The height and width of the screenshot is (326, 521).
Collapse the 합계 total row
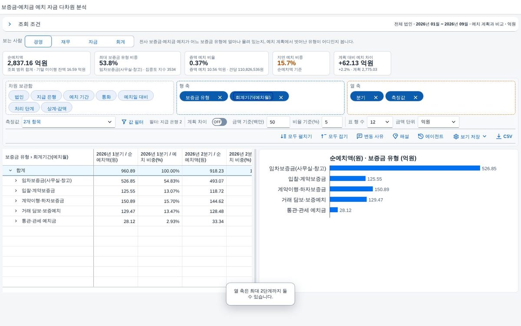pos(10,171)
